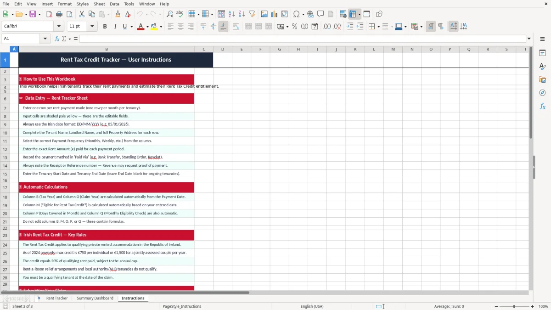551x310 pixels.
Task: Click the Print icon
Action: [59, 14]
